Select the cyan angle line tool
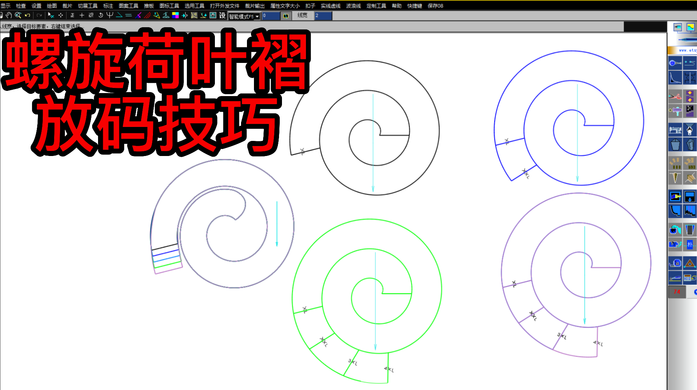697x390 pixels. click(119, 15)
